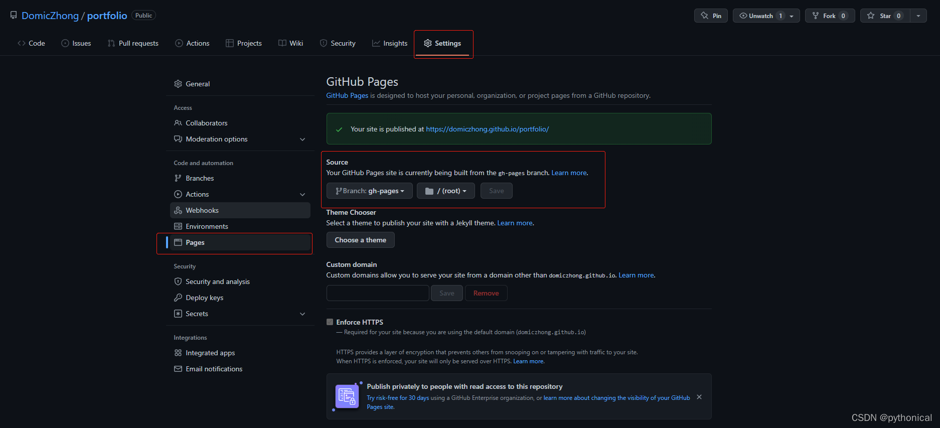Click the Secrets asterisk icon

point(178,314)
